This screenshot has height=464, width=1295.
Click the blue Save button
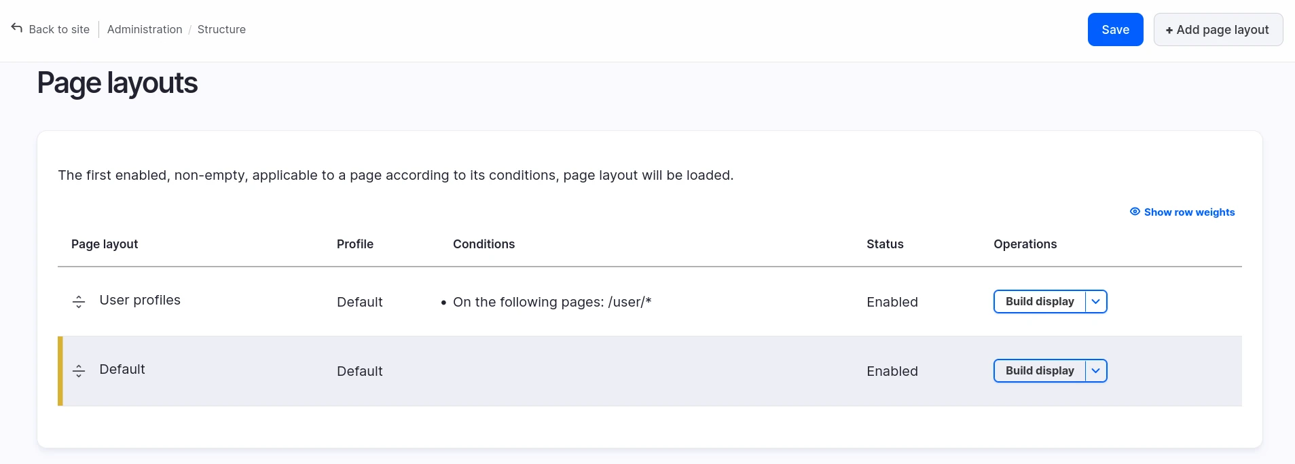click(x=1115, y=30)
